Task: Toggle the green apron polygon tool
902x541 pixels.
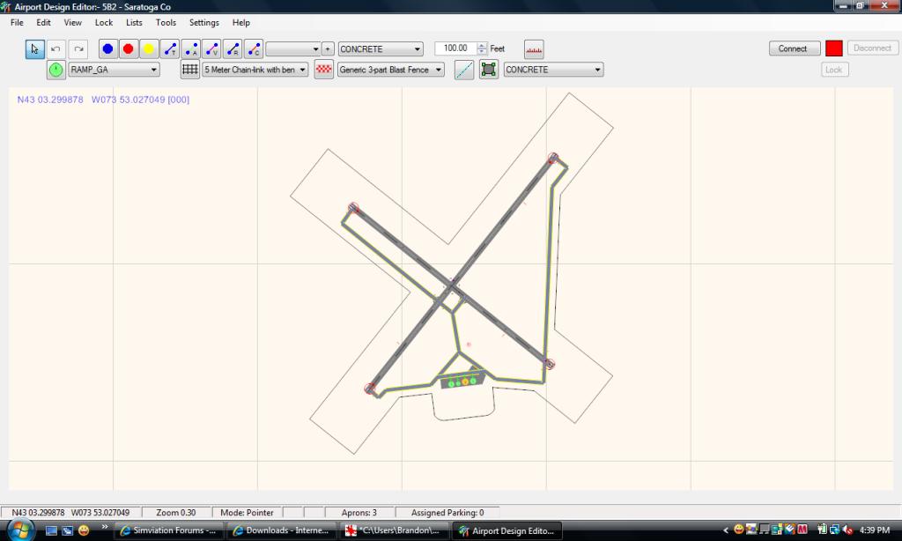Action: [489, 70]
